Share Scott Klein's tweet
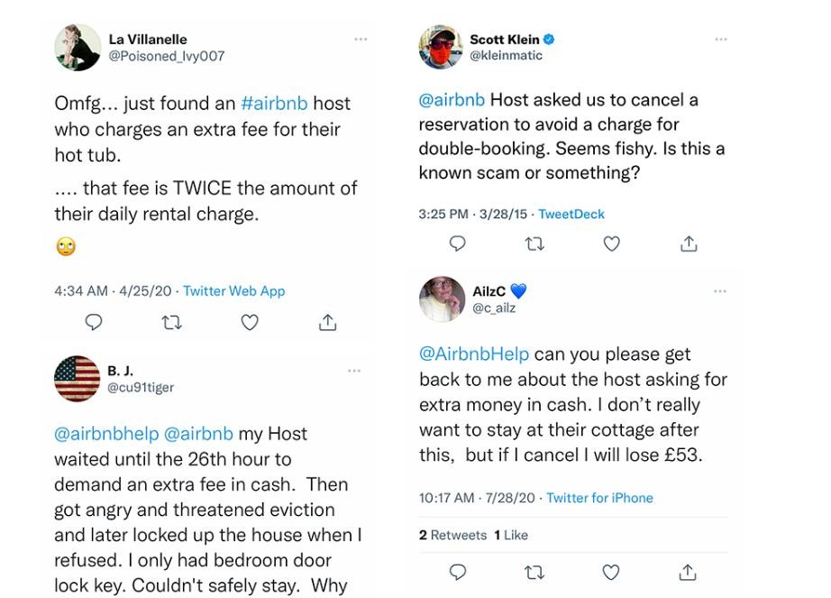This screenshot has width=831, height=598. click(x=689, y=244)
